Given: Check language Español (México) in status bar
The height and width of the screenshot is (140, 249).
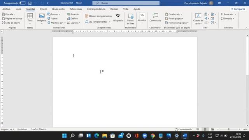Looking at the screenshot, I should point(39,129).
